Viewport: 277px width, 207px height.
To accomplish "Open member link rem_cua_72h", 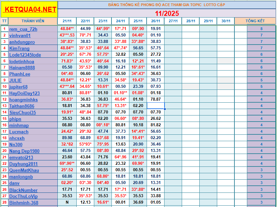I will (23, 29).
